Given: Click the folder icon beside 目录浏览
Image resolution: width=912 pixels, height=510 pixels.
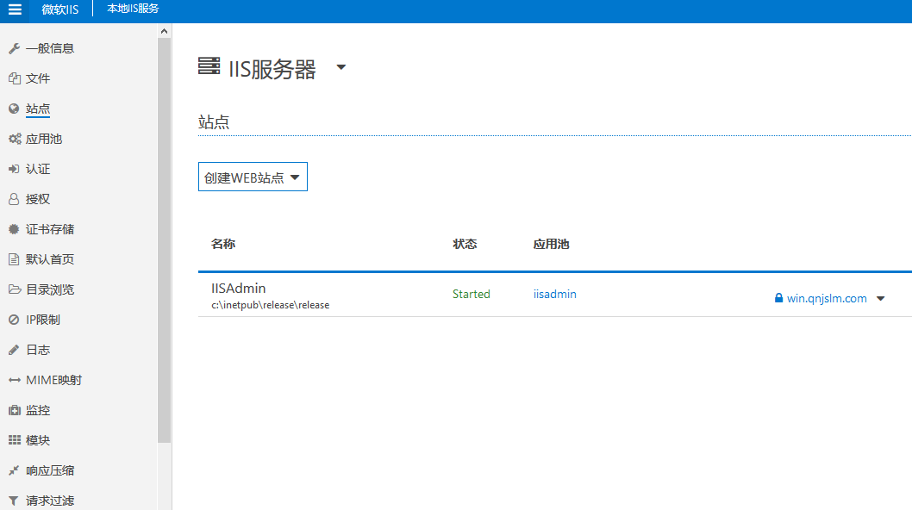Looking at the screenshot, I should [x=15, y=289].
